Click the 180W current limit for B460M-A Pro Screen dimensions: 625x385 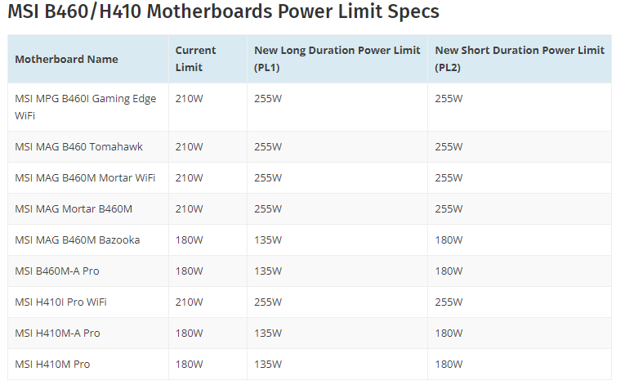pyautogui.click(x=189, y=271)
